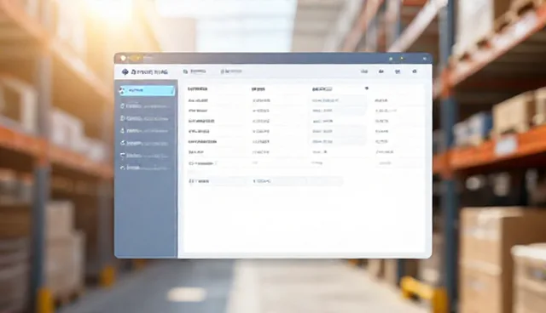The image size is (546, 313).
Task: Switch to the second header tab
Action: pyautogui.click(x=231, y=71)
